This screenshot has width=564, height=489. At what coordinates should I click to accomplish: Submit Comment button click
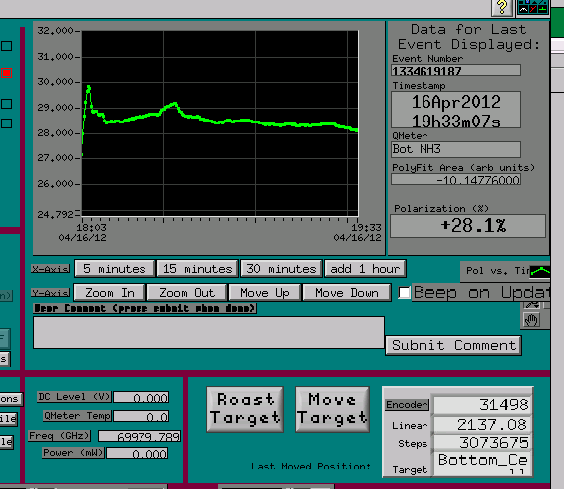coord(453,345)
